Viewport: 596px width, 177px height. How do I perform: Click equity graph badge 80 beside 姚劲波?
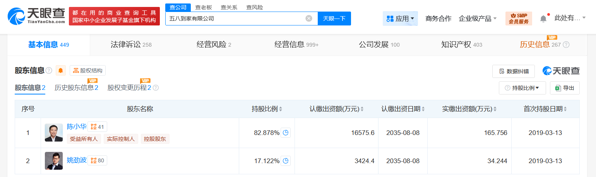pyautogui.click(x=98, y=160)
